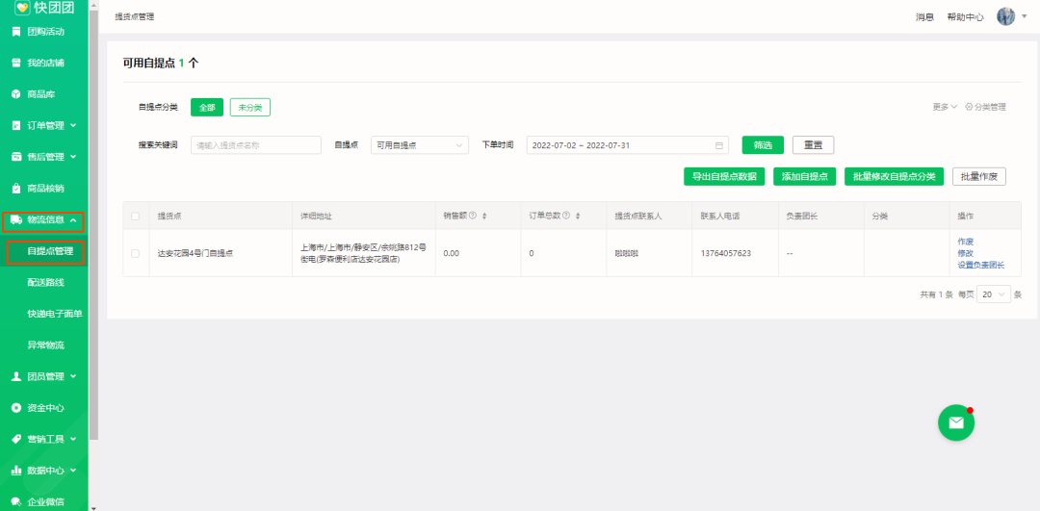Viewport: 1040px width, 511px height.
Task: Click the 企业微信 chat icon
Action: click(x=16, y=501)
